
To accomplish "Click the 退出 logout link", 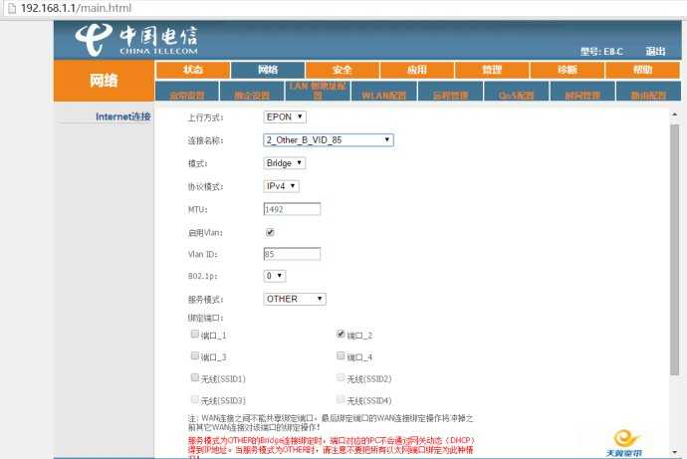I will (655, 51).
